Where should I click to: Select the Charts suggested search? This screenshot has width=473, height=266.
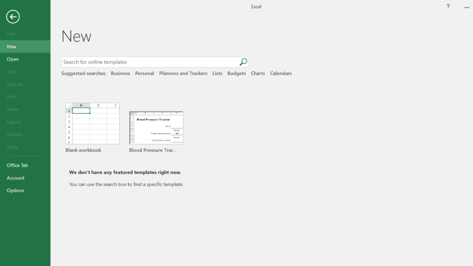pos(258,73)
